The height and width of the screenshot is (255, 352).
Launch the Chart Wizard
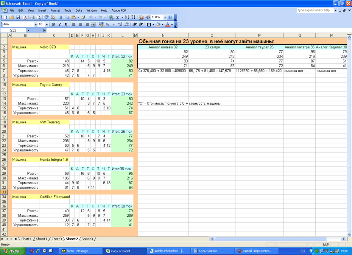click(141, 17)
